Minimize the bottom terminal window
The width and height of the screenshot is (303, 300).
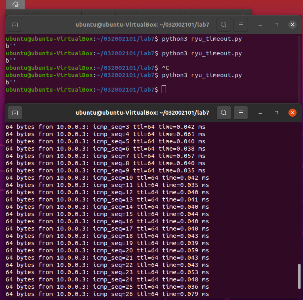(260, 113)
